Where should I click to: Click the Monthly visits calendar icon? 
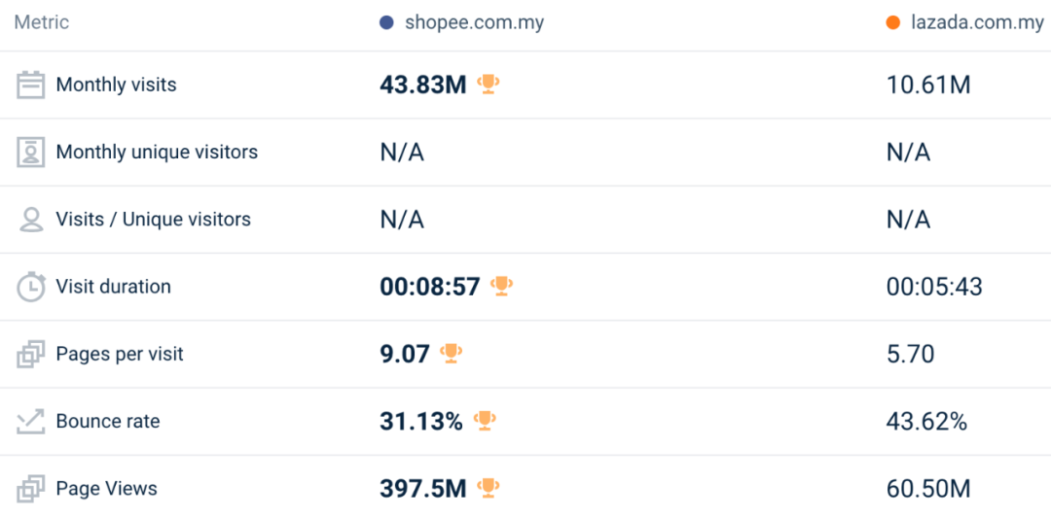(x=31, y=86)
